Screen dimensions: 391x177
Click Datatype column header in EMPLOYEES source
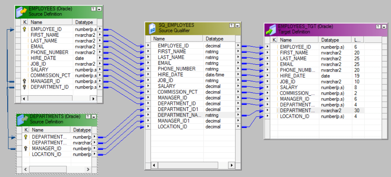(x=85, y=22)
